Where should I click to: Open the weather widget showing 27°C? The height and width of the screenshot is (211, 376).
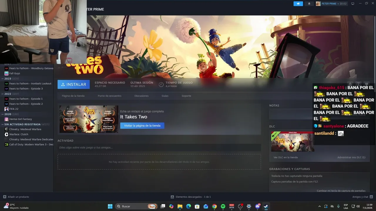[16, 206]
